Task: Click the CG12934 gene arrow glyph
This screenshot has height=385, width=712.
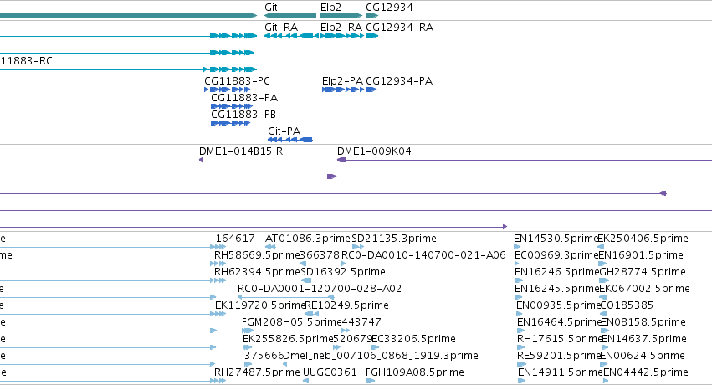Action: point(371,16)
